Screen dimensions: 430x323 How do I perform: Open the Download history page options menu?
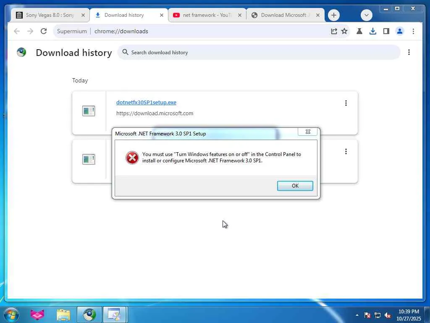[409, 52]
